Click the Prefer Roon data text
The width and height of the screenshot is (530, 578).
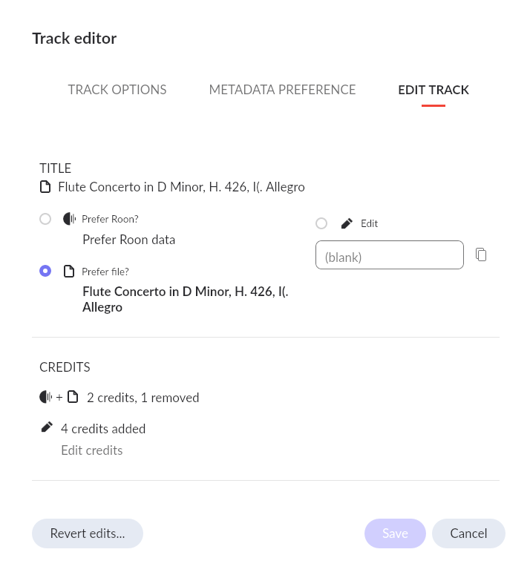pos(128,240)
